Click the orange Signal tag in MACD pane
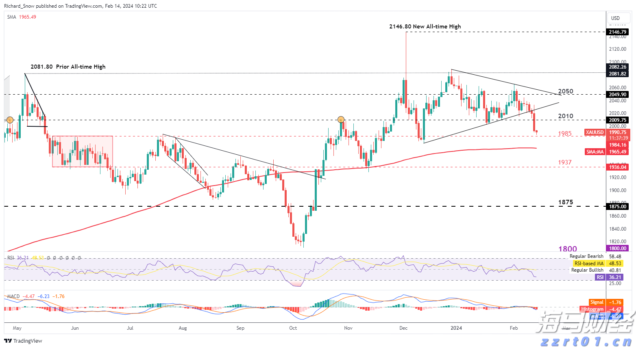 click(x=597, y=302)
